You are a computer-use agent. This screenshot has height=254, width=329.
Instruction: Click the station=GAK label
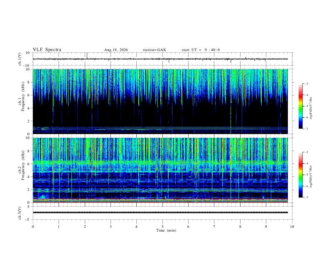coord(154,50)
